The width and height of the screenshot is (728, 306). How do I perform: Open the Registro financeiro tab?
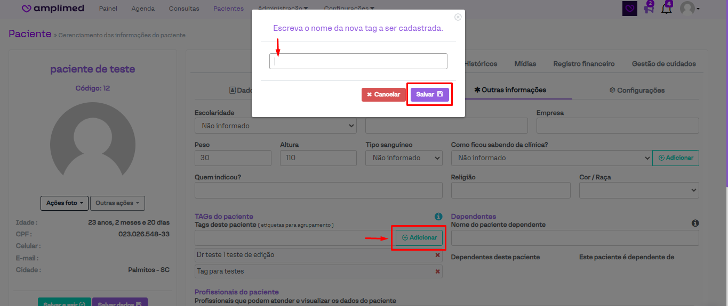click(x=583, y=64)
